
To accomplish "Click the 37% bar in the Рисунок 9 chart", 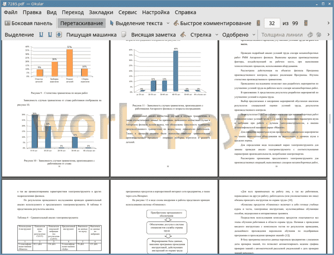I will [70, 63].
